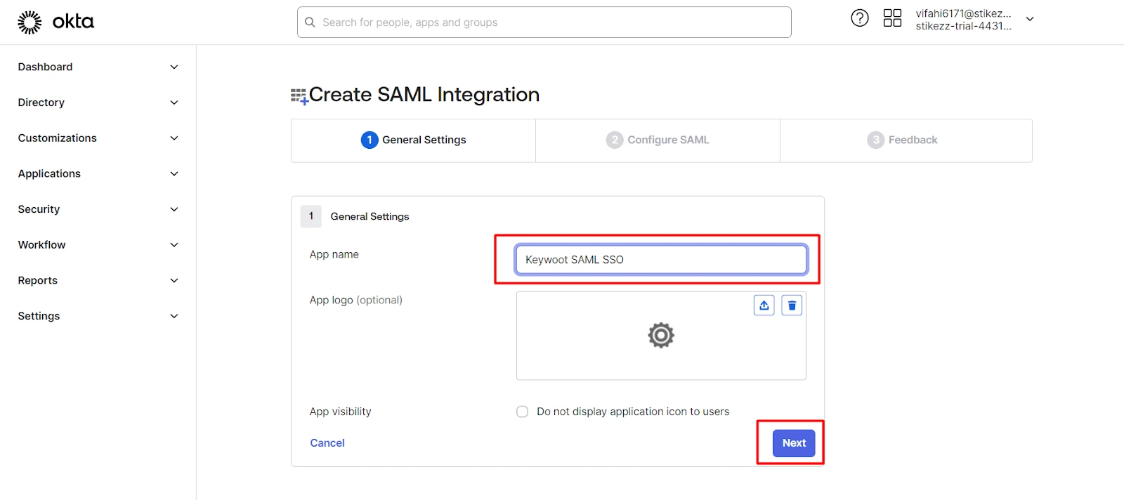Expand the Directory menu chevron
1124x500 pixels.
(174, 103)
